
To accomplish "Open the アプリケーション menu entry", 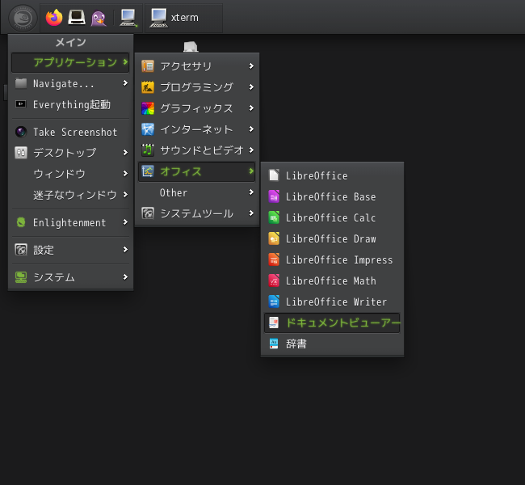I will [x=70, y=62].
